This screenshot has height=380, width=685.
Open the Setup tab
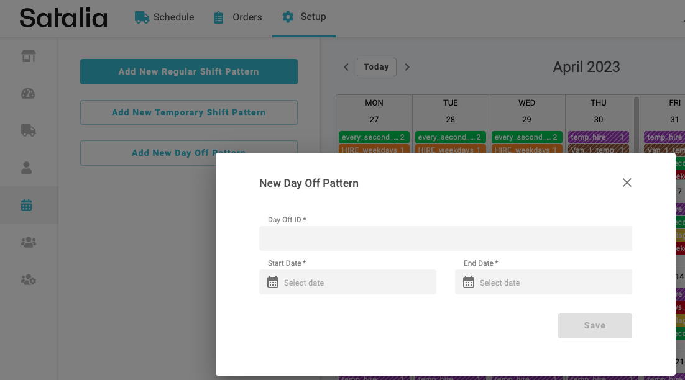304,17
